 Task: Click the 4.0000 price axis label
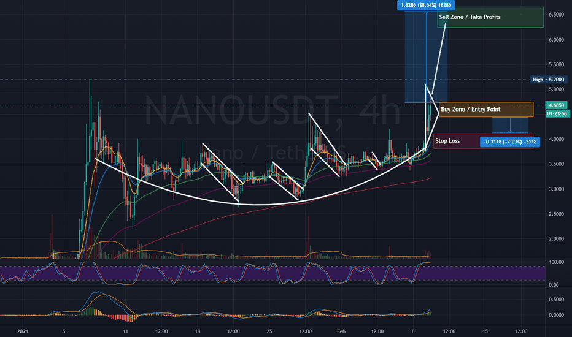coord(556,139)
